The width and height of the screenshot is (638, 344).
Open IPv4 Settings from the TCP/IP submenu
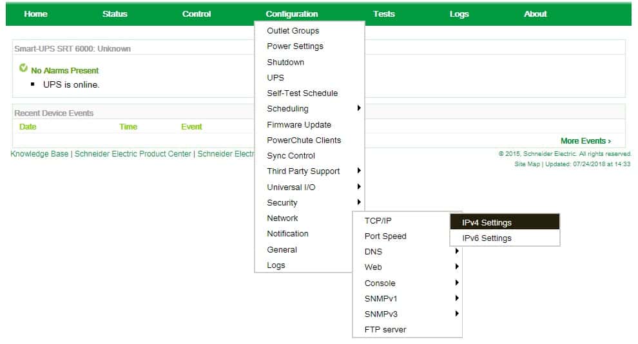(x=487, y=223)
